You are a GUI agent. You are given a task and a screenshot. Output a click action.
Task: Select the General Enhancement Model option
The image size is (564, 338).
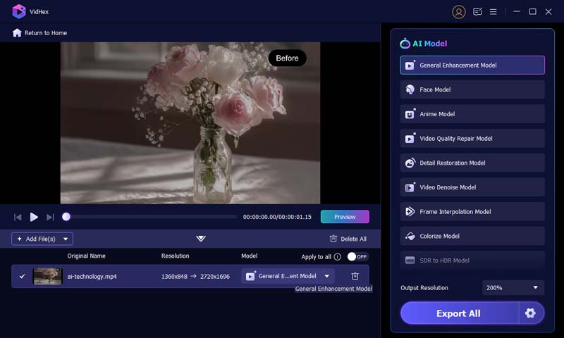tap(472, 65)
